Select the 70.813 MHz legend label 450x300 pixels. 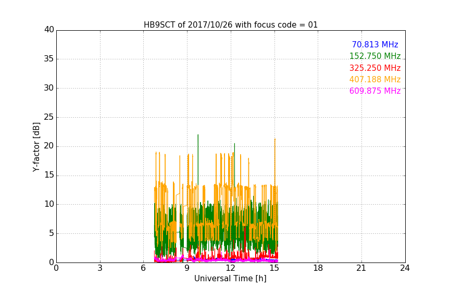(375, 44)
